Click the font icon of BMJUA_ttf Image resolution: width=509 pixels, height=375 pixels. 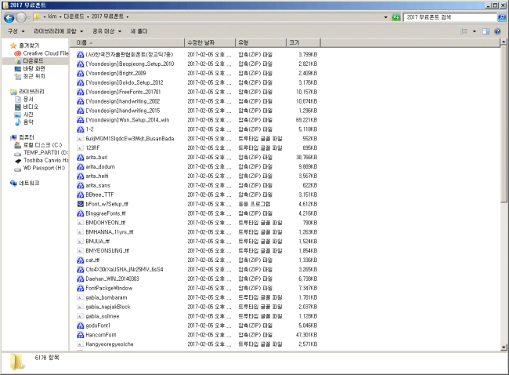[80, 242]
